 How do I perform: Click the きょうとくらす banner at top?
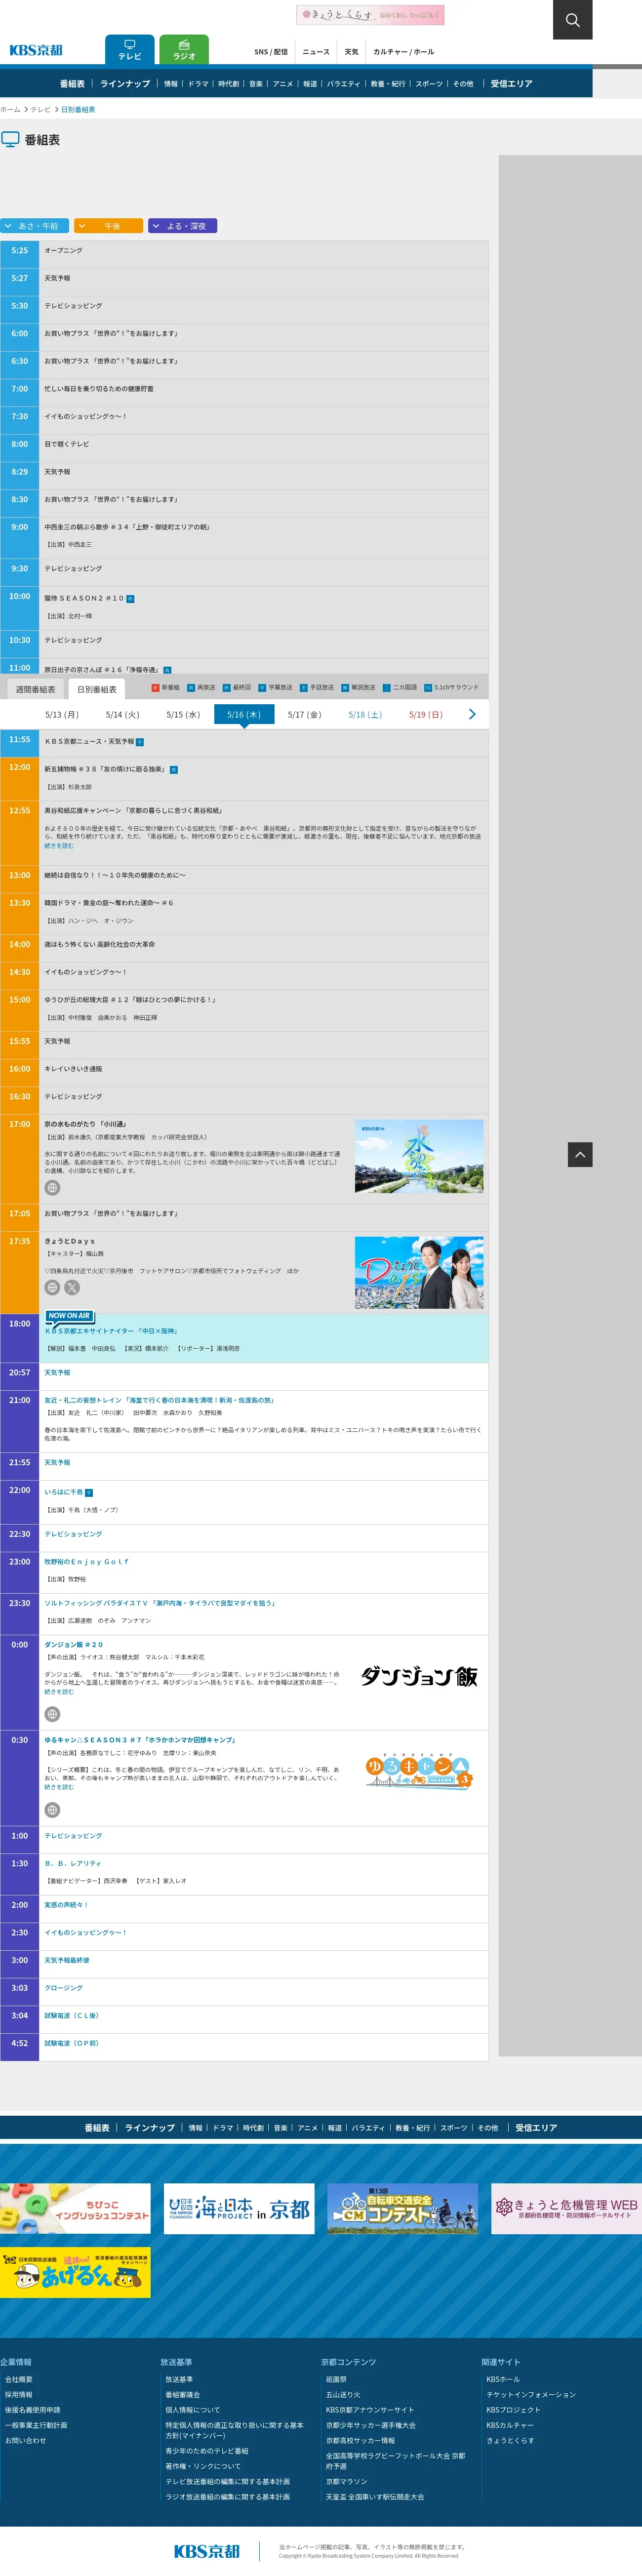(x=370, y=15)
